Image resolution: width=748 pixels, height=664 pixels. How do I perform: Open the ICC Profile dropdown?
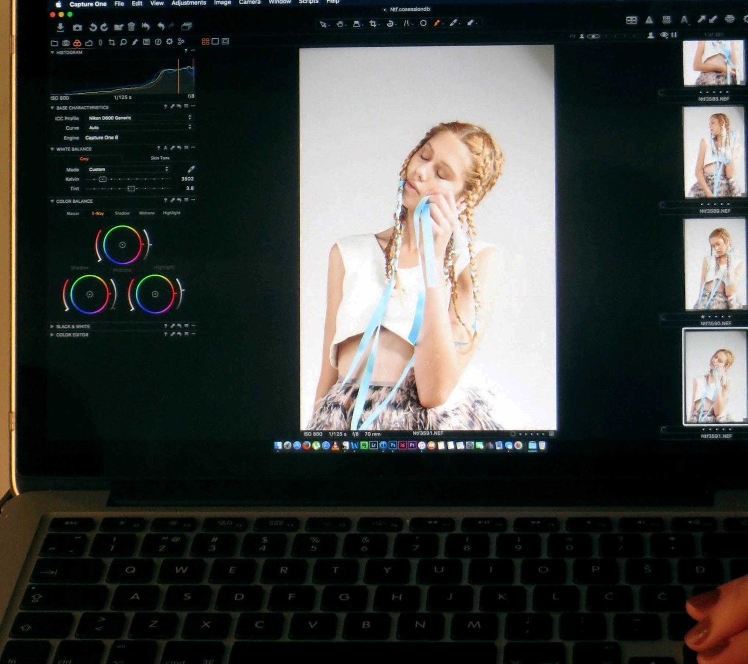pyautogui.click(x=140, y=118)
